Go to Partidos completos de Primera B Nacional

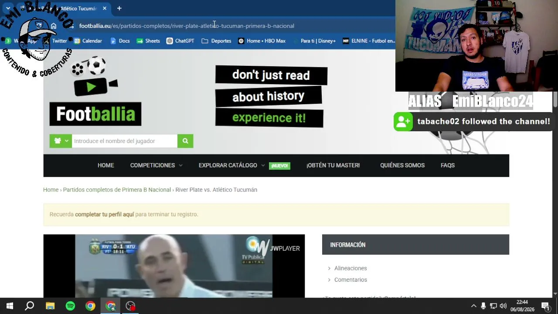coord(117,190)
